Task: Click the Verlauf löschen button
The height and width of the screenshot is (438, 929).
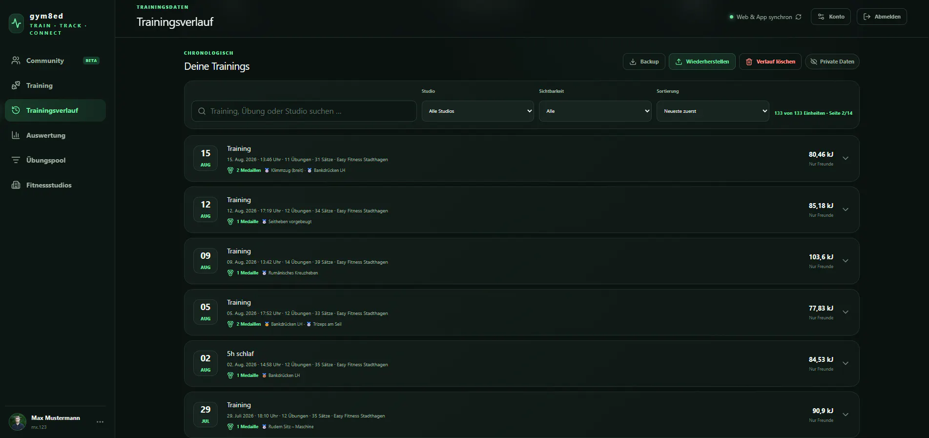Action: coord(770,62)
